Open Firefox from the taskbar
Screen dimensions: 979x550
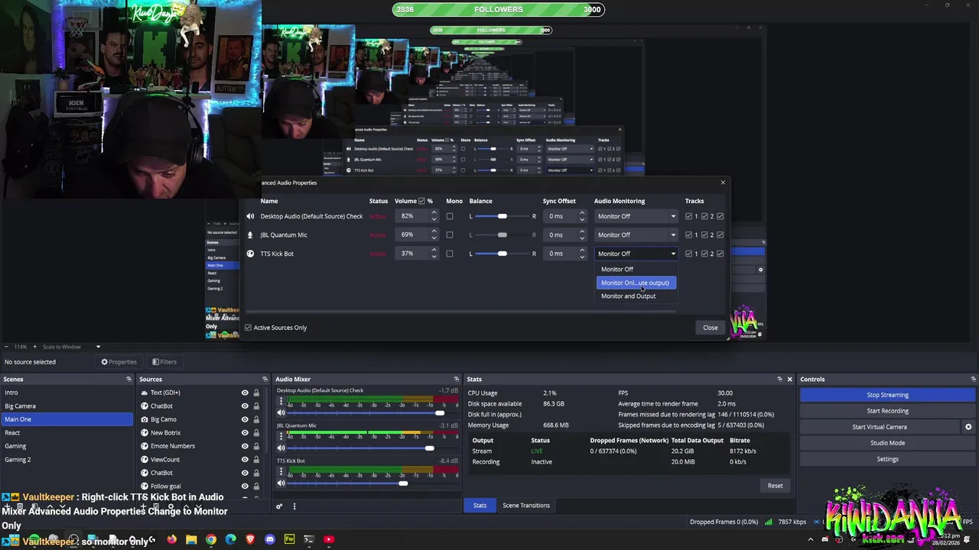(x=171, y=539)
